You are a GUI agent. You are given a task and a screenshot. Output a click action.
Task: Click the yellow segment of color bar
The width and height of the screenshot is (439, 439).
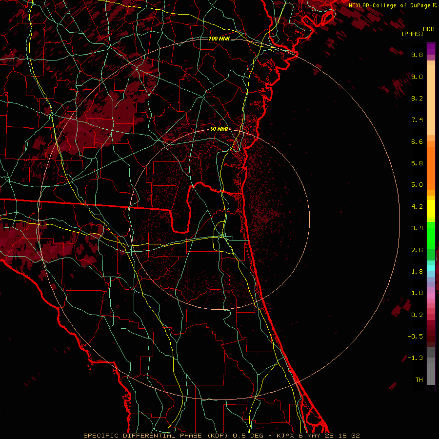tap(431, 209)
